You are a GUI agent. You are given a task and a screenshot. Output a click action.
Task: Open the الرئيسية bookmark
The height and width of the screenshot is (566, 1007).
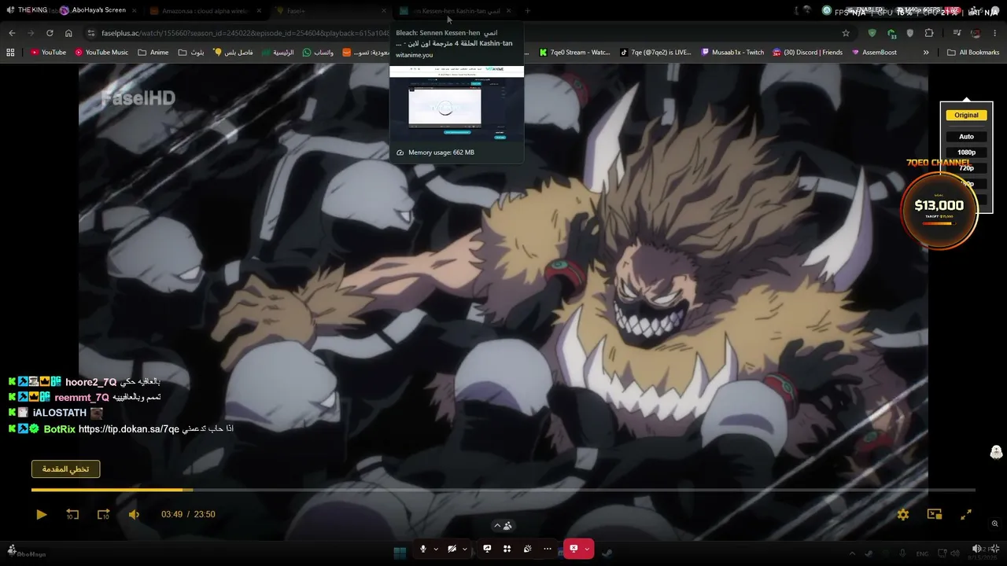278,53
